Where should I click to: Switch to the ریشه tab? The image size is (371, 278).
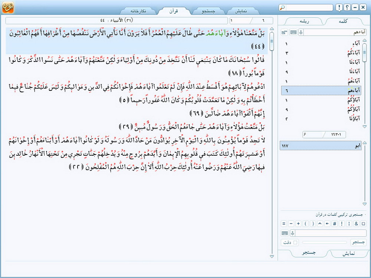coord(304,21)
